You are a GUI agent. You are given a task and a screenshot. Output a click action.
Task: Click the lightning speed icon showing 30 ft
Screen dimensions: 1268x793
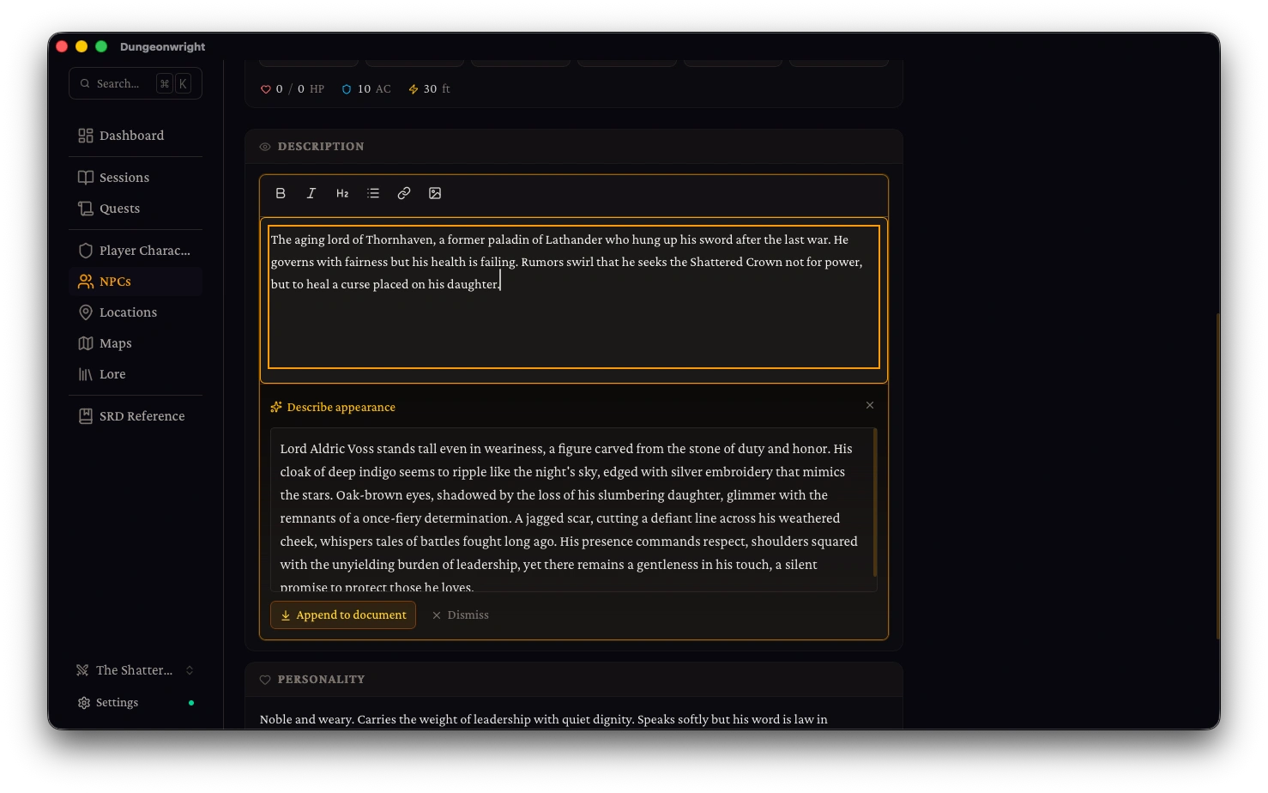(x=413, y=88)
